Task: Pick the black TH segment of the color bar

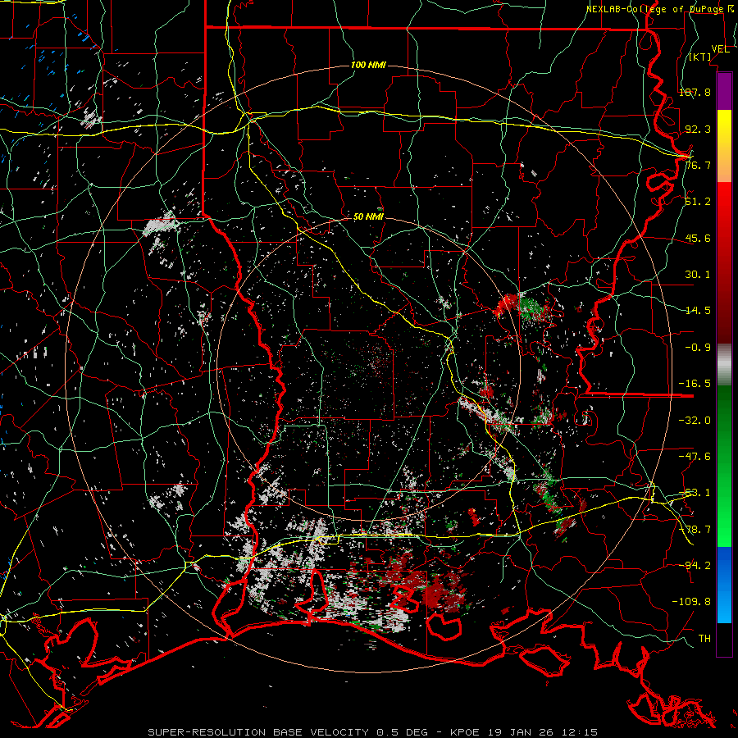Action: click(x=725, y=639)
